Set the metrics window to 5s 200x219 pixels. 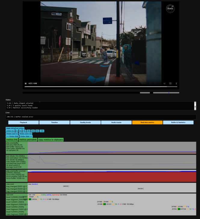pos(20,131)
